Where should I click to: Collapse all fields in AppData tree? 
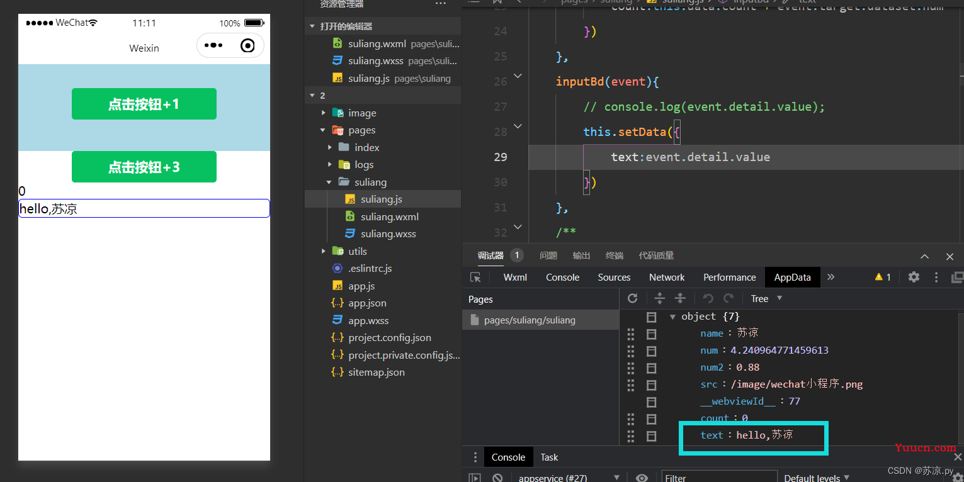(x=680, y=298)
